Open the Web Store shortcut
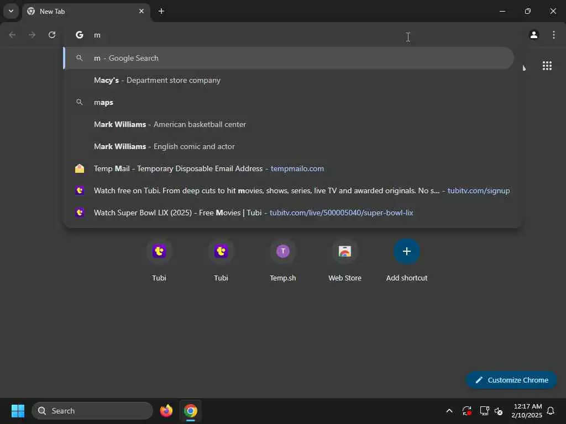This screenshot has height=424, width=566. [x=345, y=259]
